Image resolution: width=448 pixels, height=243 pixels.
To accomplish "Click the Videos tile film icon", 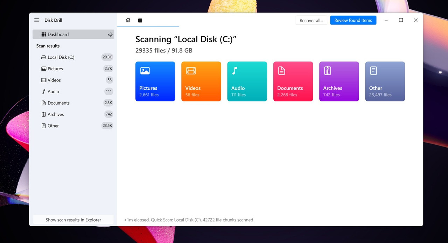I will click(191, 71).
